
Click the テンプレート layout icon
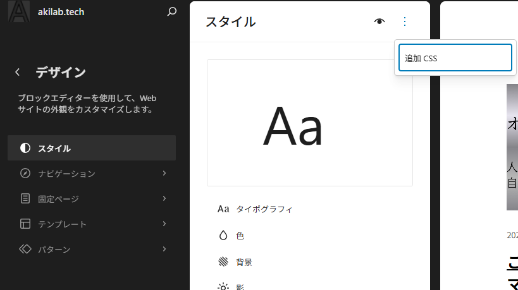pyautogui.click(x=25, y=224)
